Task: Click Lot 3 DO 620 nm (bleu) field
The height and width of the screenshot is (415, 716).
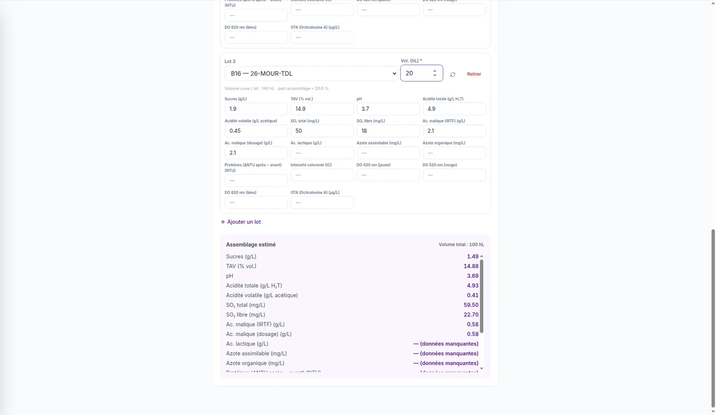Action: coord(256,202)
